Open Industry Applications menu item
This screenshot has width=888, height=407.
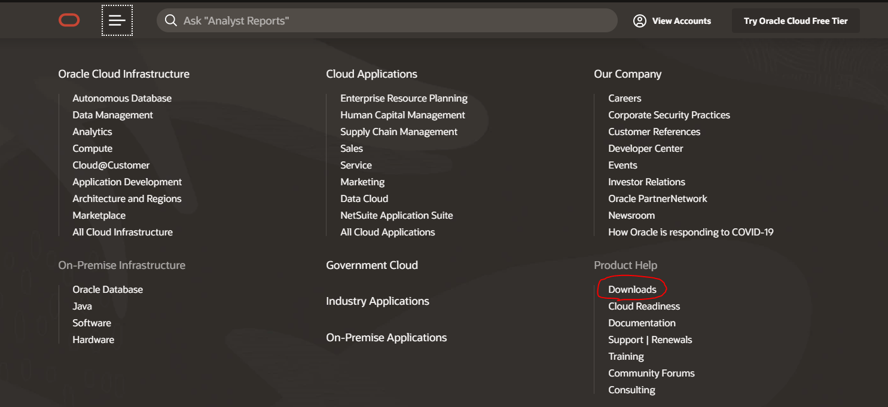click(377, 301)
